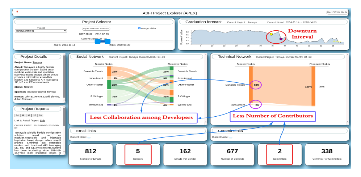Toggle Dark/White Mode
Image resolution: width=361 pixels, height=177 pixels.
pyautogui.click(x=337, y=12)
